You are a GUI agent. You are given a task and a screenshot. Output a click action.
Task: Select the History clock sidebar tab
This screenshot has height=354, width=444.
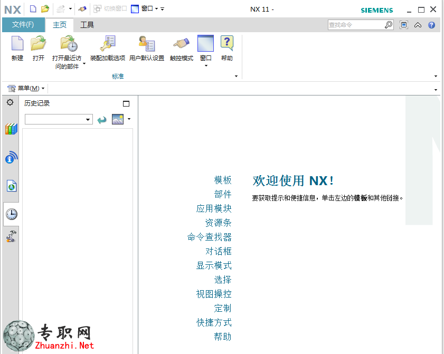(x=11, y=214)
